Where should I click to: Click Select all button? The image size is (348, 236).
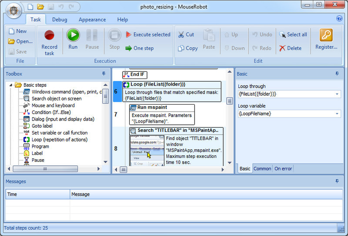coord(293,35)
